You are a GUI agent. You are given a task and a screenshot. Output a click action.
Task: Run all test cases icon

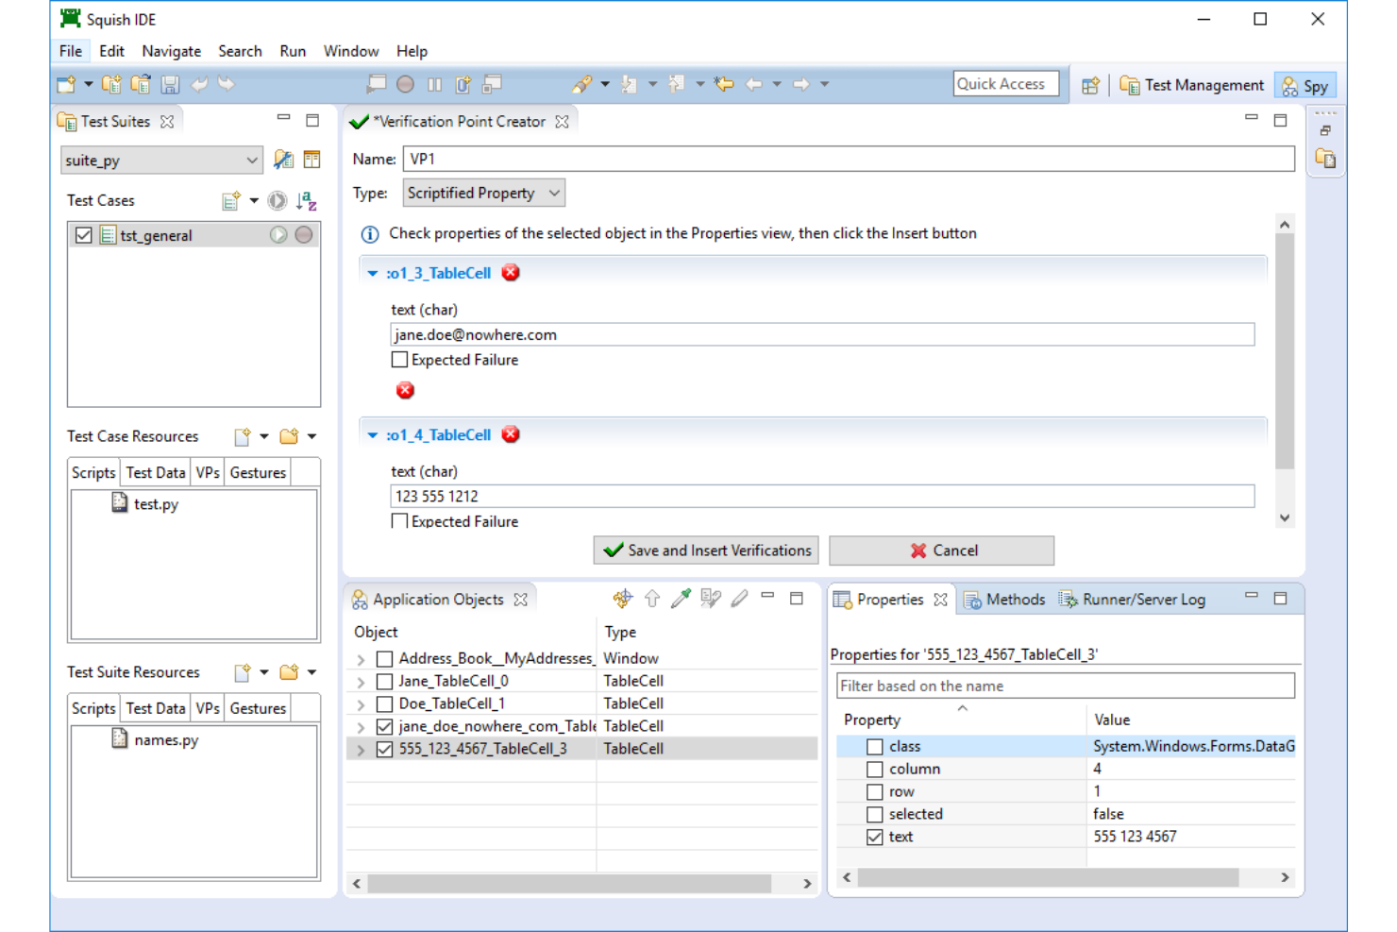pos(277,200)
